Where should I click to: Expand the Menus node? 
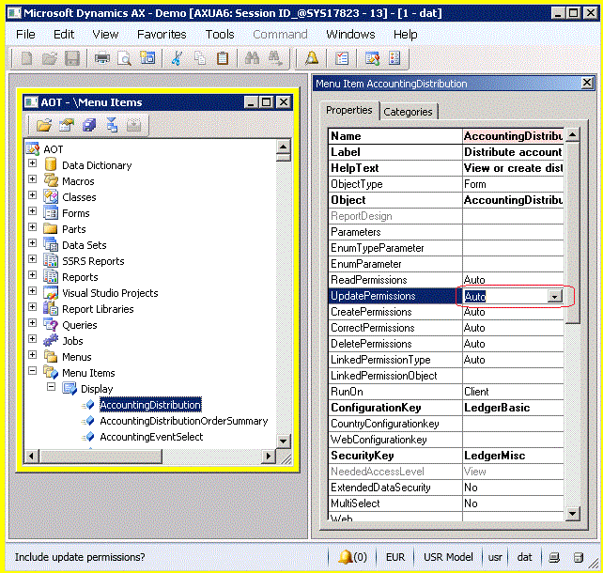[x=33, y=354]
